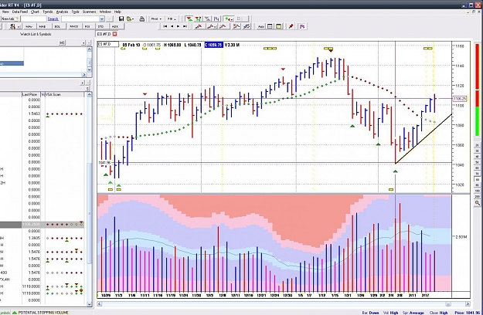Click the ADX indicator button
Viewport: 483px width, 315px height.
(x=115, y=27)
